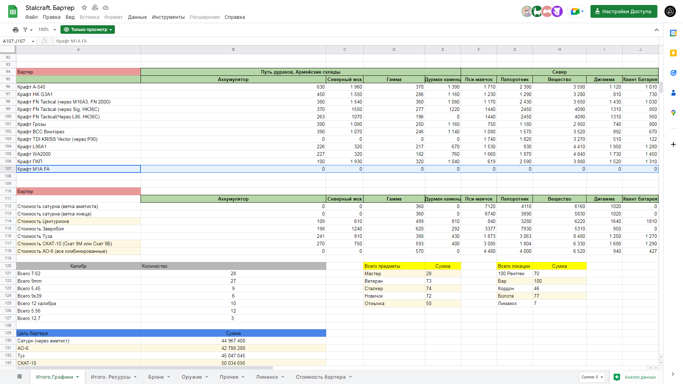Image resolution: width=683 pixels, height=384 pixels.
Task: Open Google Contacts side panel
Action: (x=673, y=93)
